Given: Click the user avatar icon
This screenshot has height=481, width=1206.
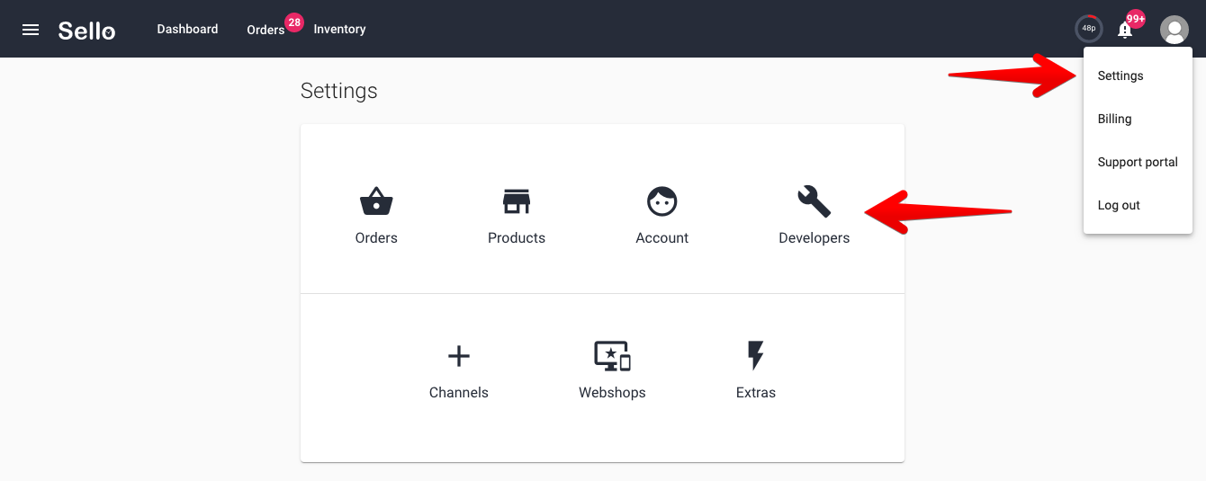Looking at the screenshot, I should [1174, 30].
